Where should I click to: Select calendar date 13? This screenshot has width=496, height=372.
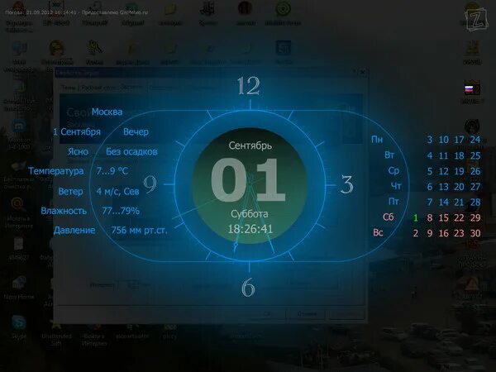[x=443, y=187]
